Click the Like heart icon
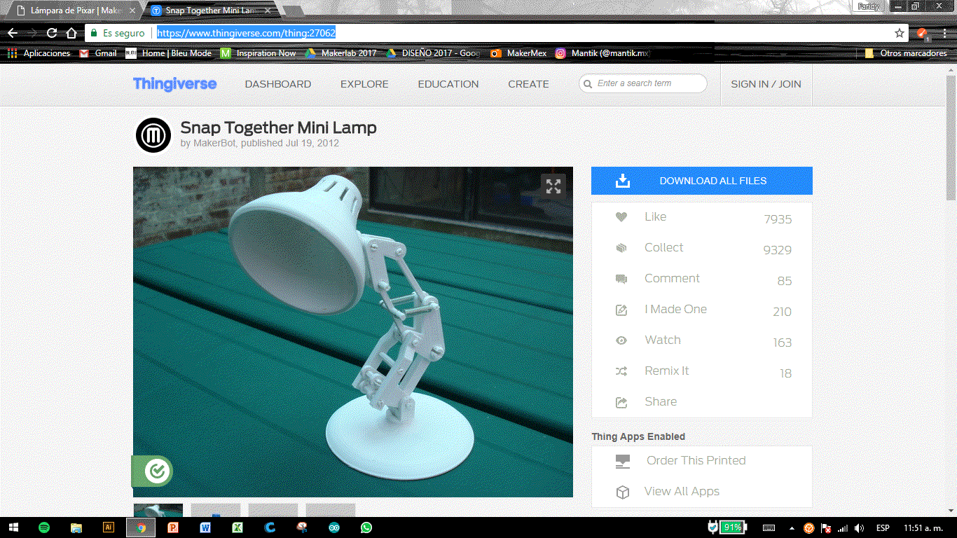This screenshot has width=957, height=538. (621, 217)
